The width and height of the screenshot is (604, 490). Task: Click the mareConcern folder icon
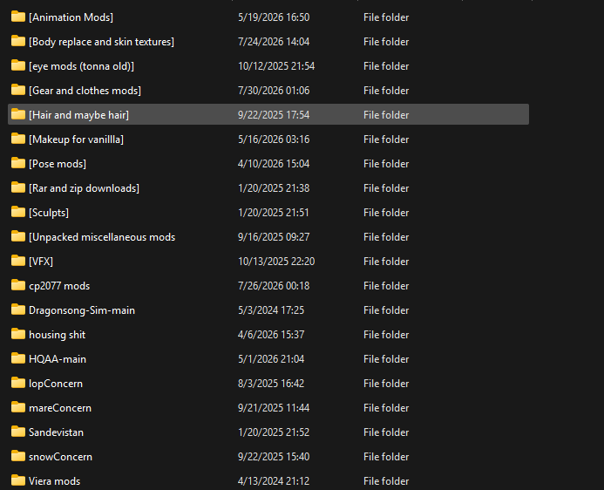[18, 407]
